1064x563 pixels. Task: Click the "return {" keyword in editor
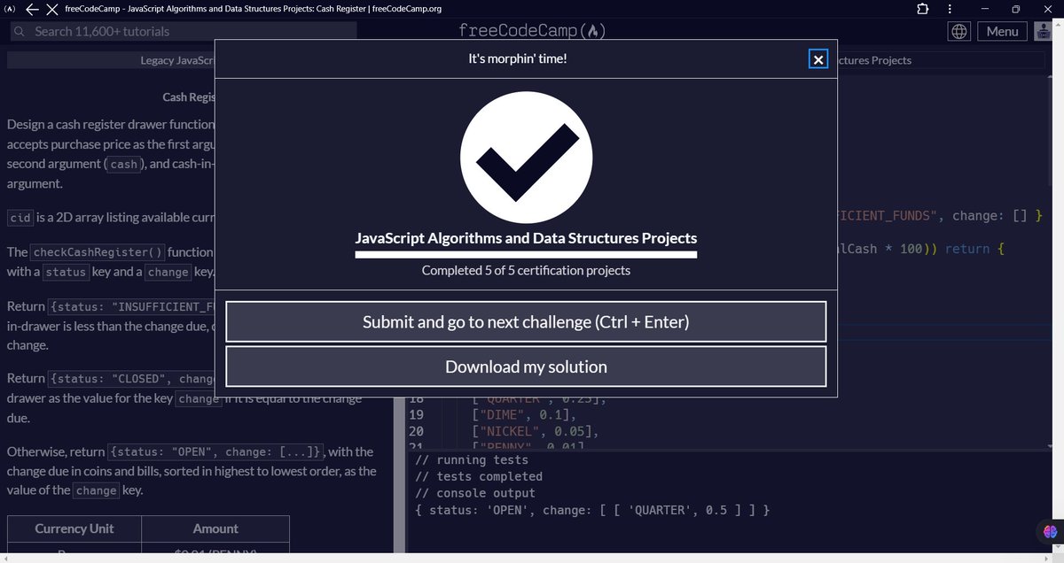[x=974, y=249]
